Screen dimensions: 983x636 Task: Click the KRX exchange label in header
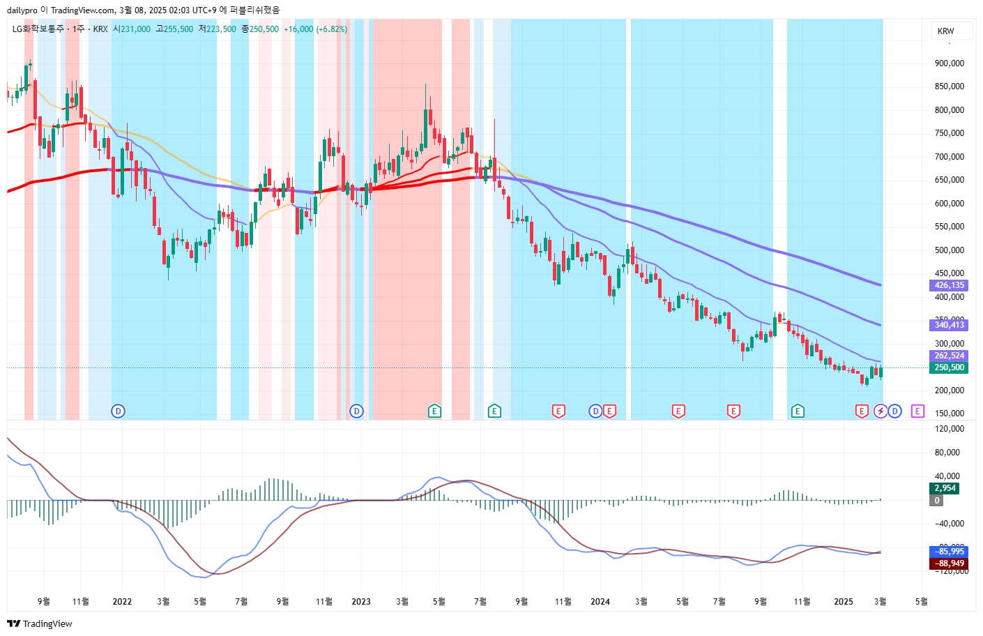tap(100, 29)
